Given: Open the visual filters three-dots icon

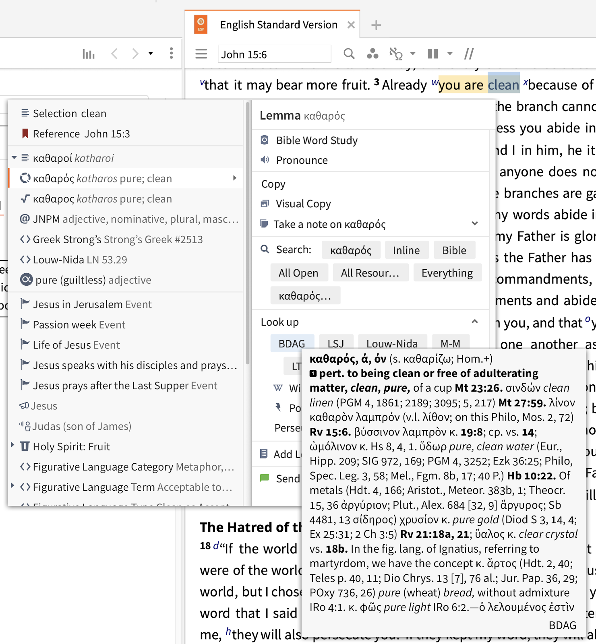Looking at the screenshot, I should [372, 54].
